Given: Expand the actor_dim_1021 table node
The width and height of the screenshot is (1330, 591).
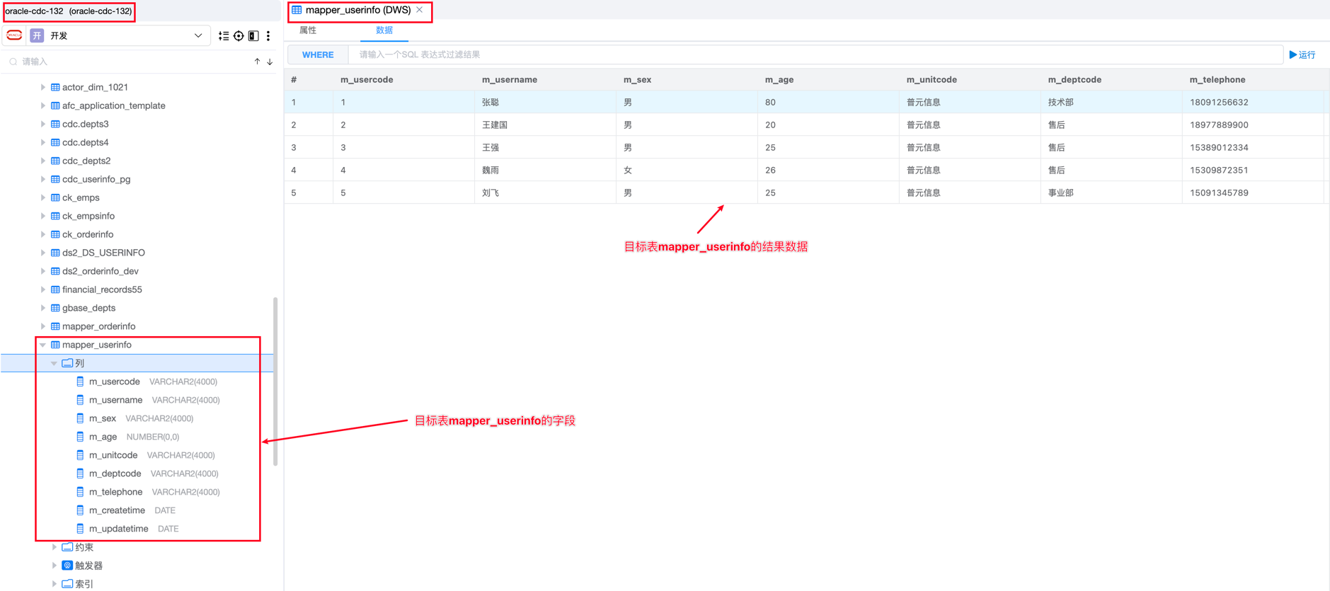Looking at the screenshot, I should 43,87.
